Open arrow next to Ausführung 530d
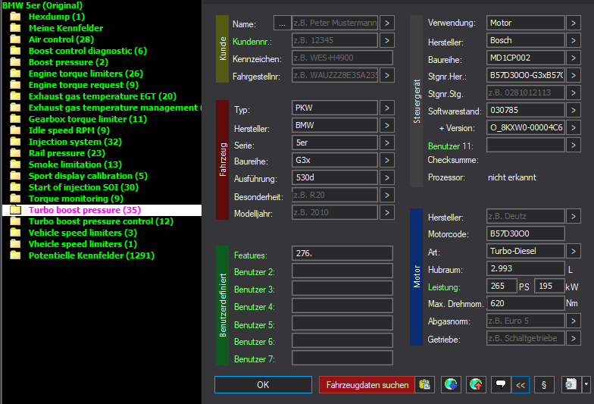Screen dimensions: 594x404 click(386, 177)
